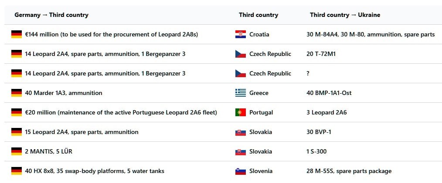Click the "Third country → Ukraine" column header

pyautogui.click(x=345, y=15)
